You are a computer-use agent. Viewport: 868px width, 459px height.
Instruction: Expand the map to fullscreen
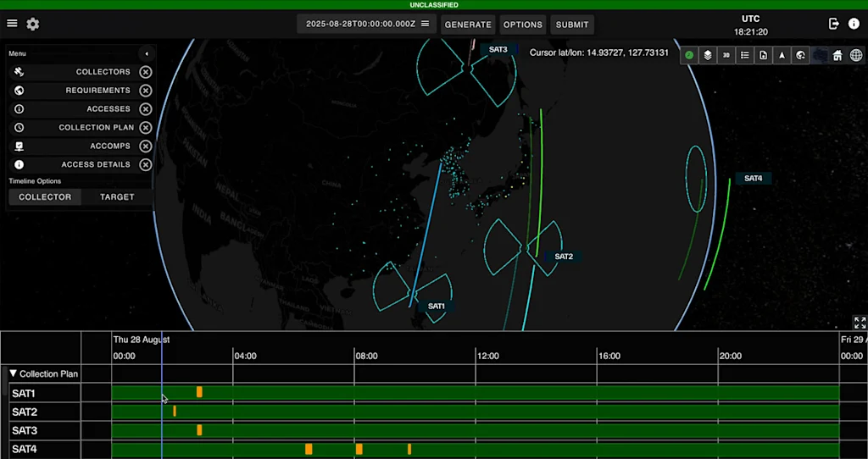(860, 323)
